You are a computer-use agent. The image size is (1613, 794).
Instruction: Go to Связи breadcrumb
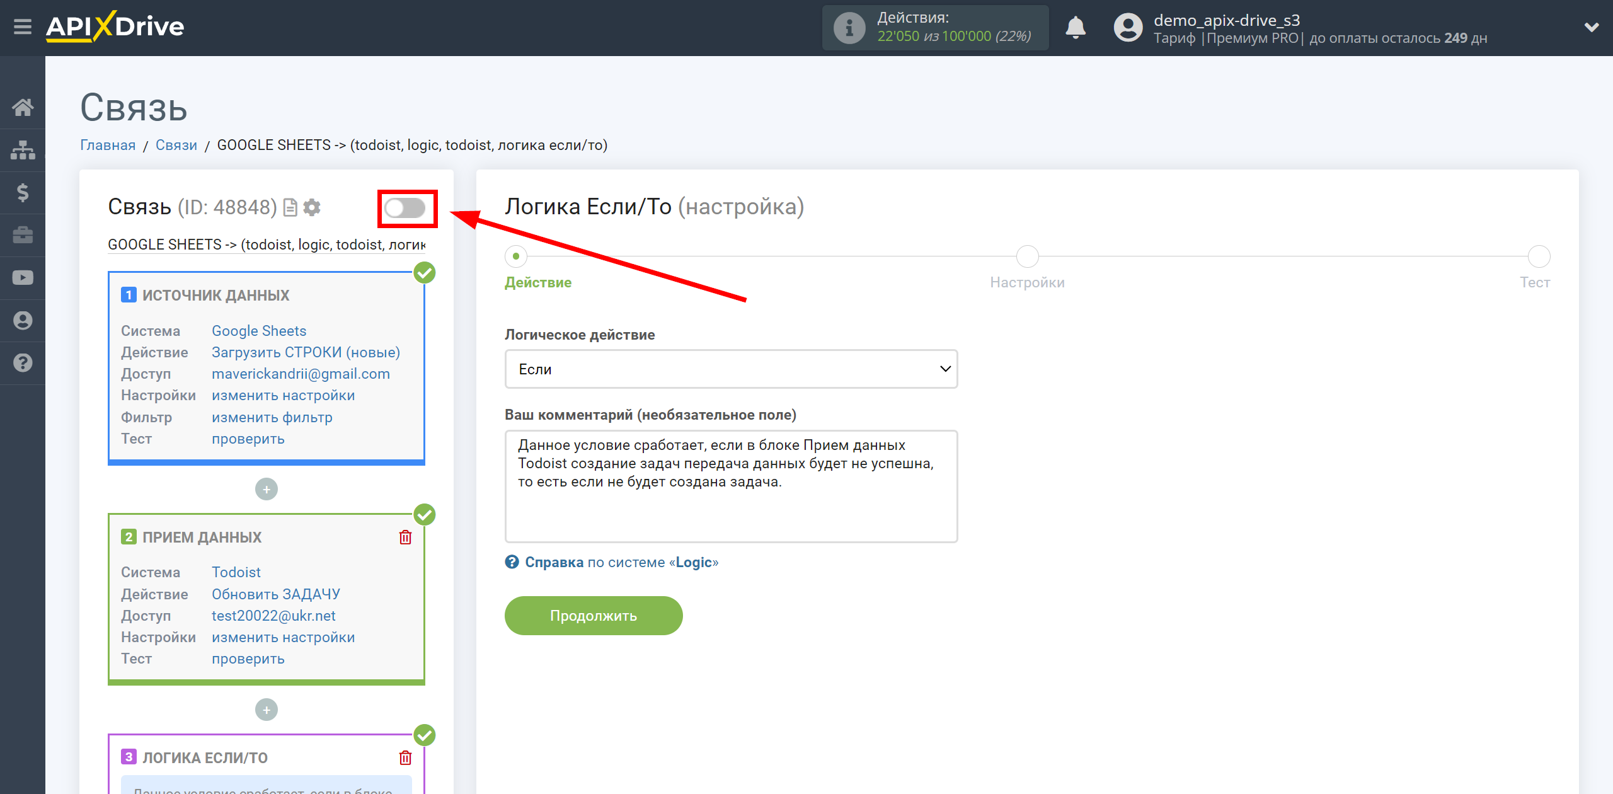pyautogui.click(x=176, y=145)
